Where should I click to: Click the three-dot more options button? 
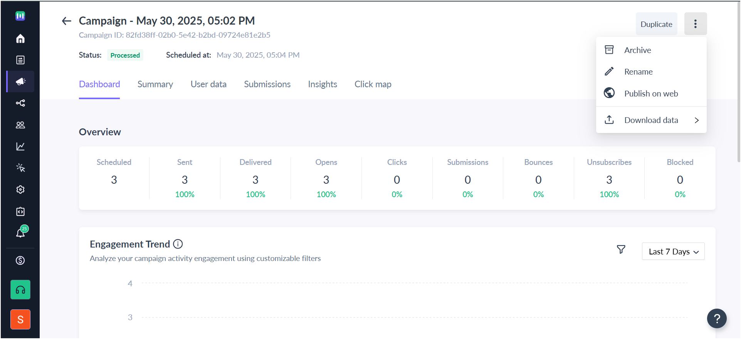click(x=696, y=24)
